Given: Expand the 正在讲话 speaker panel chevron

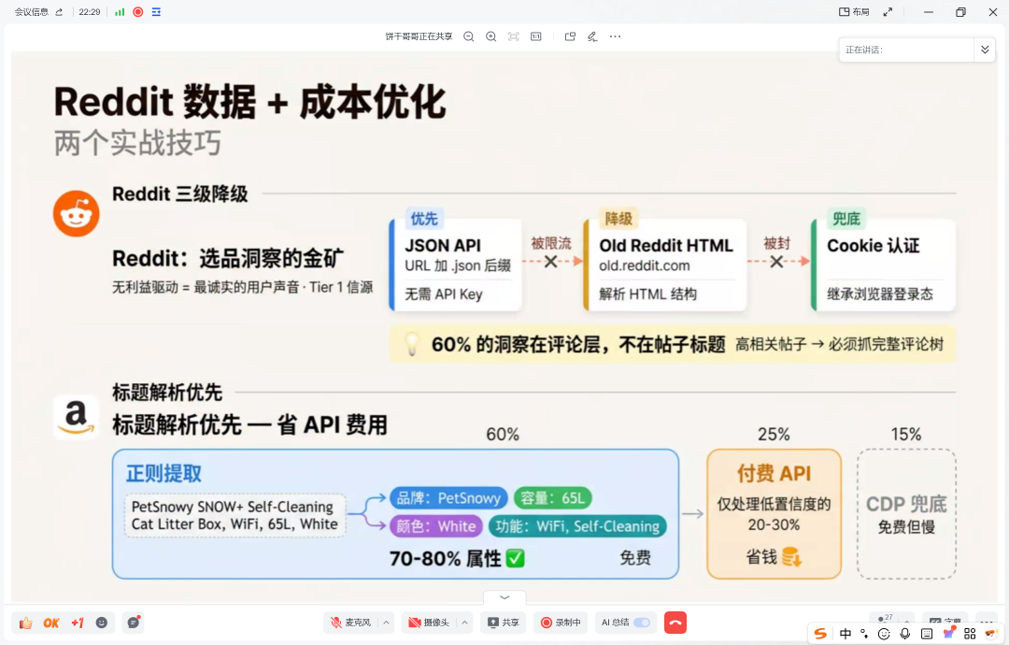Looking at the screenshot, I should [x=985, y=50].
